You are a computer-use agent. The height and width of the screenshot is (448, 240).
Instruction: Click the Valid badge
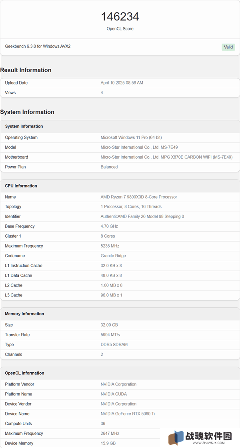point(228,47)
